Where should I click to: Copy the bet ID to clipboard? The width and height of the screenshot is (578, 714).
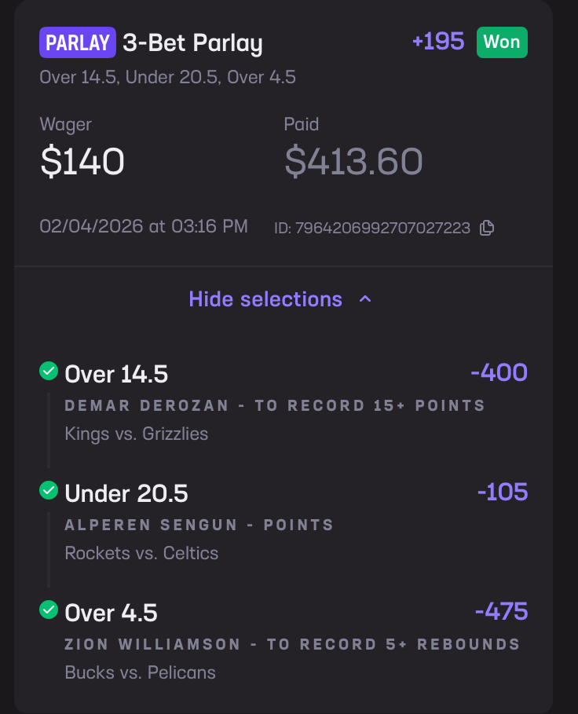point(487,228)
